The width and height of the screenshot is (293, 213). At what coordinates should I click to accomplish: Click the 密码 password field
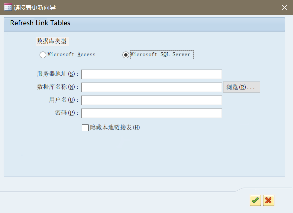pos(151,113)
